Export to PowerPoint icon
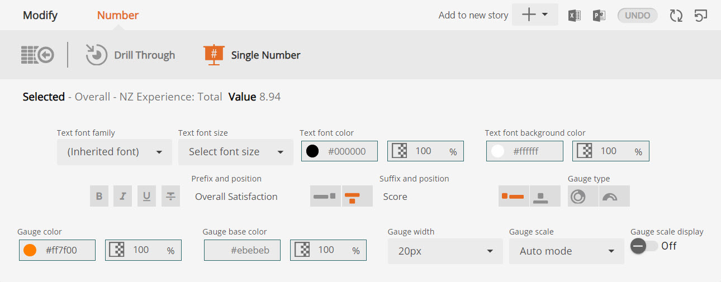The width and height of the screenshot is (721, 282). tap(599, 16)
